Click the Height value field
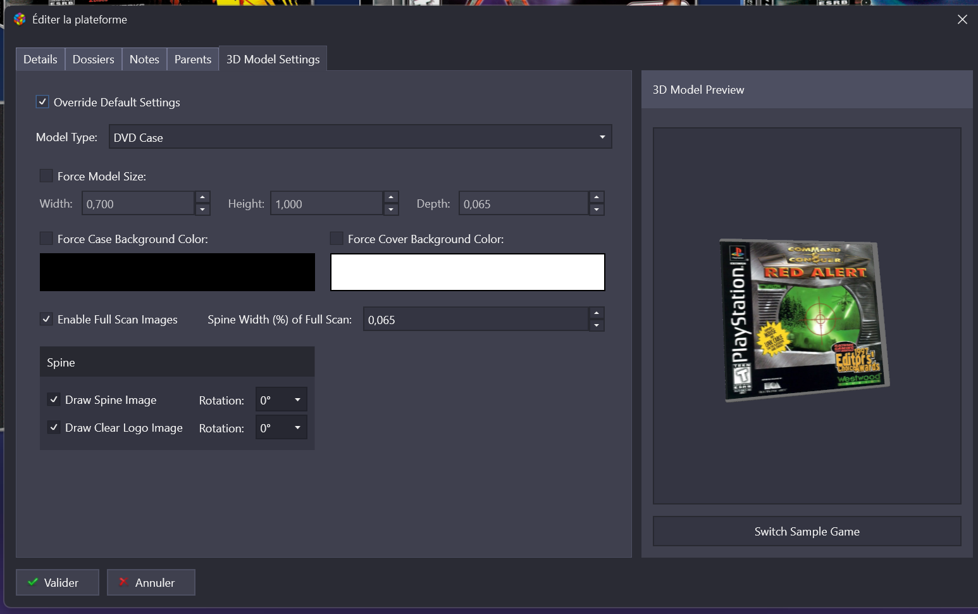Viewport: 978px width, 614px height. point(326,204)
